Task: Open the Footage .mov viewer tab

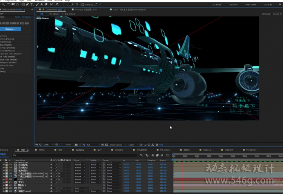Action: point(86,9)
